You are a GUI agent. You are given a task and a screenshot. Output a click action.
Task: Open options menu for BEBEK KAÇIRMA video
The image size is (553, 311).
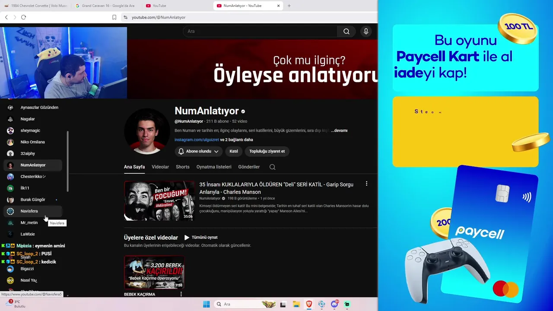[x=181, y=294]
